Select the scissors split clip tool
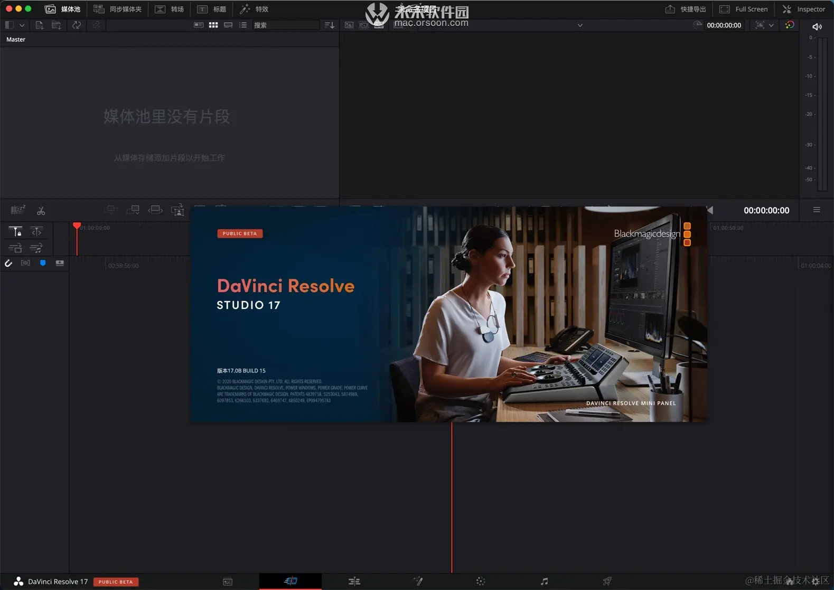Viewport: 834px width, 590px height. tap(41, 211)
